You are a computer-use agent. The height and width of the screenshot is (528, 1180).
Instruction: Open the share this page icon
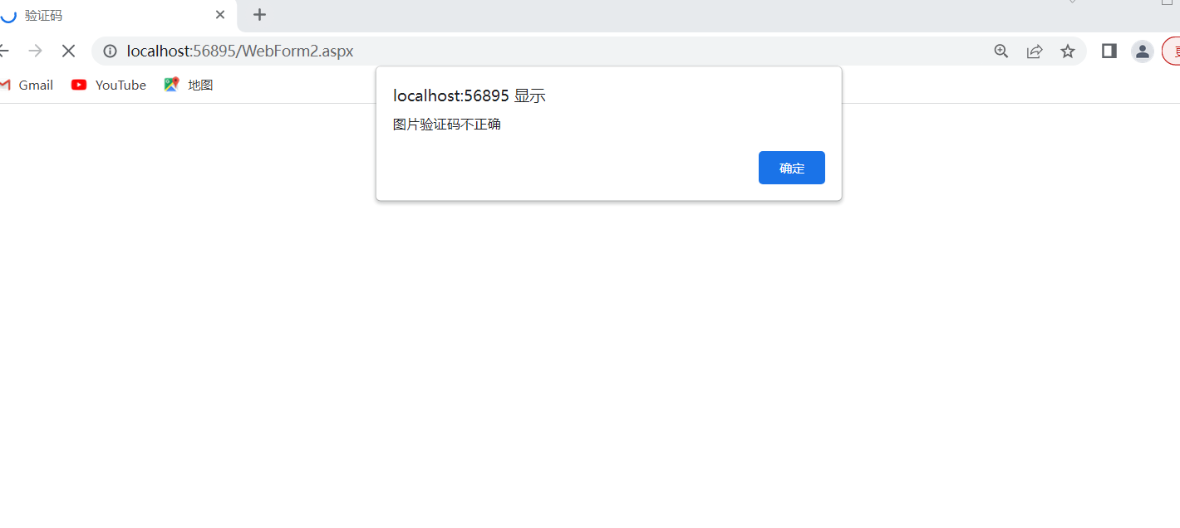[x=1035, y=51]
